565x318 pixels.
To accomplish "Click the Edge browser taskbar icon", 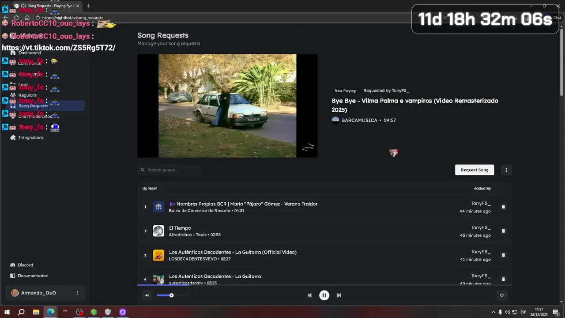I will [50, 312].
